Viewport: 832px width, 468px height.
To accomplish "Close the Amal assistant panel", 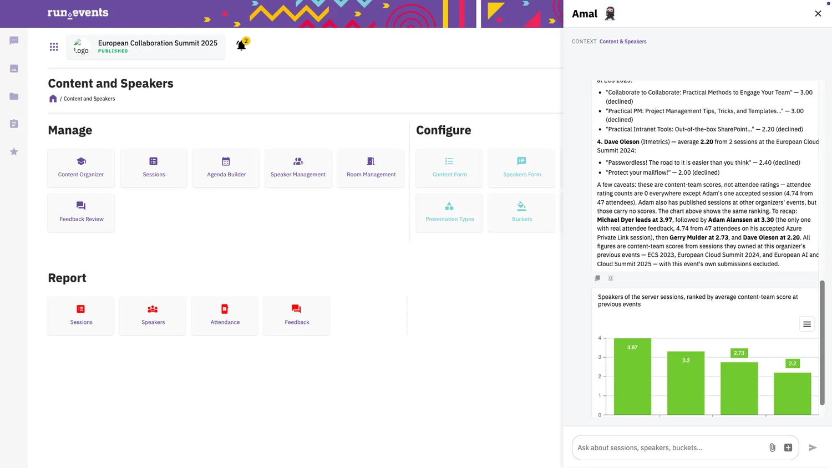I will tap(818, 13).
